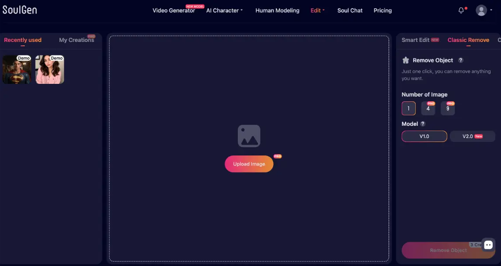
Task: Open the chat support bubble icon
Action: (487, 245)
